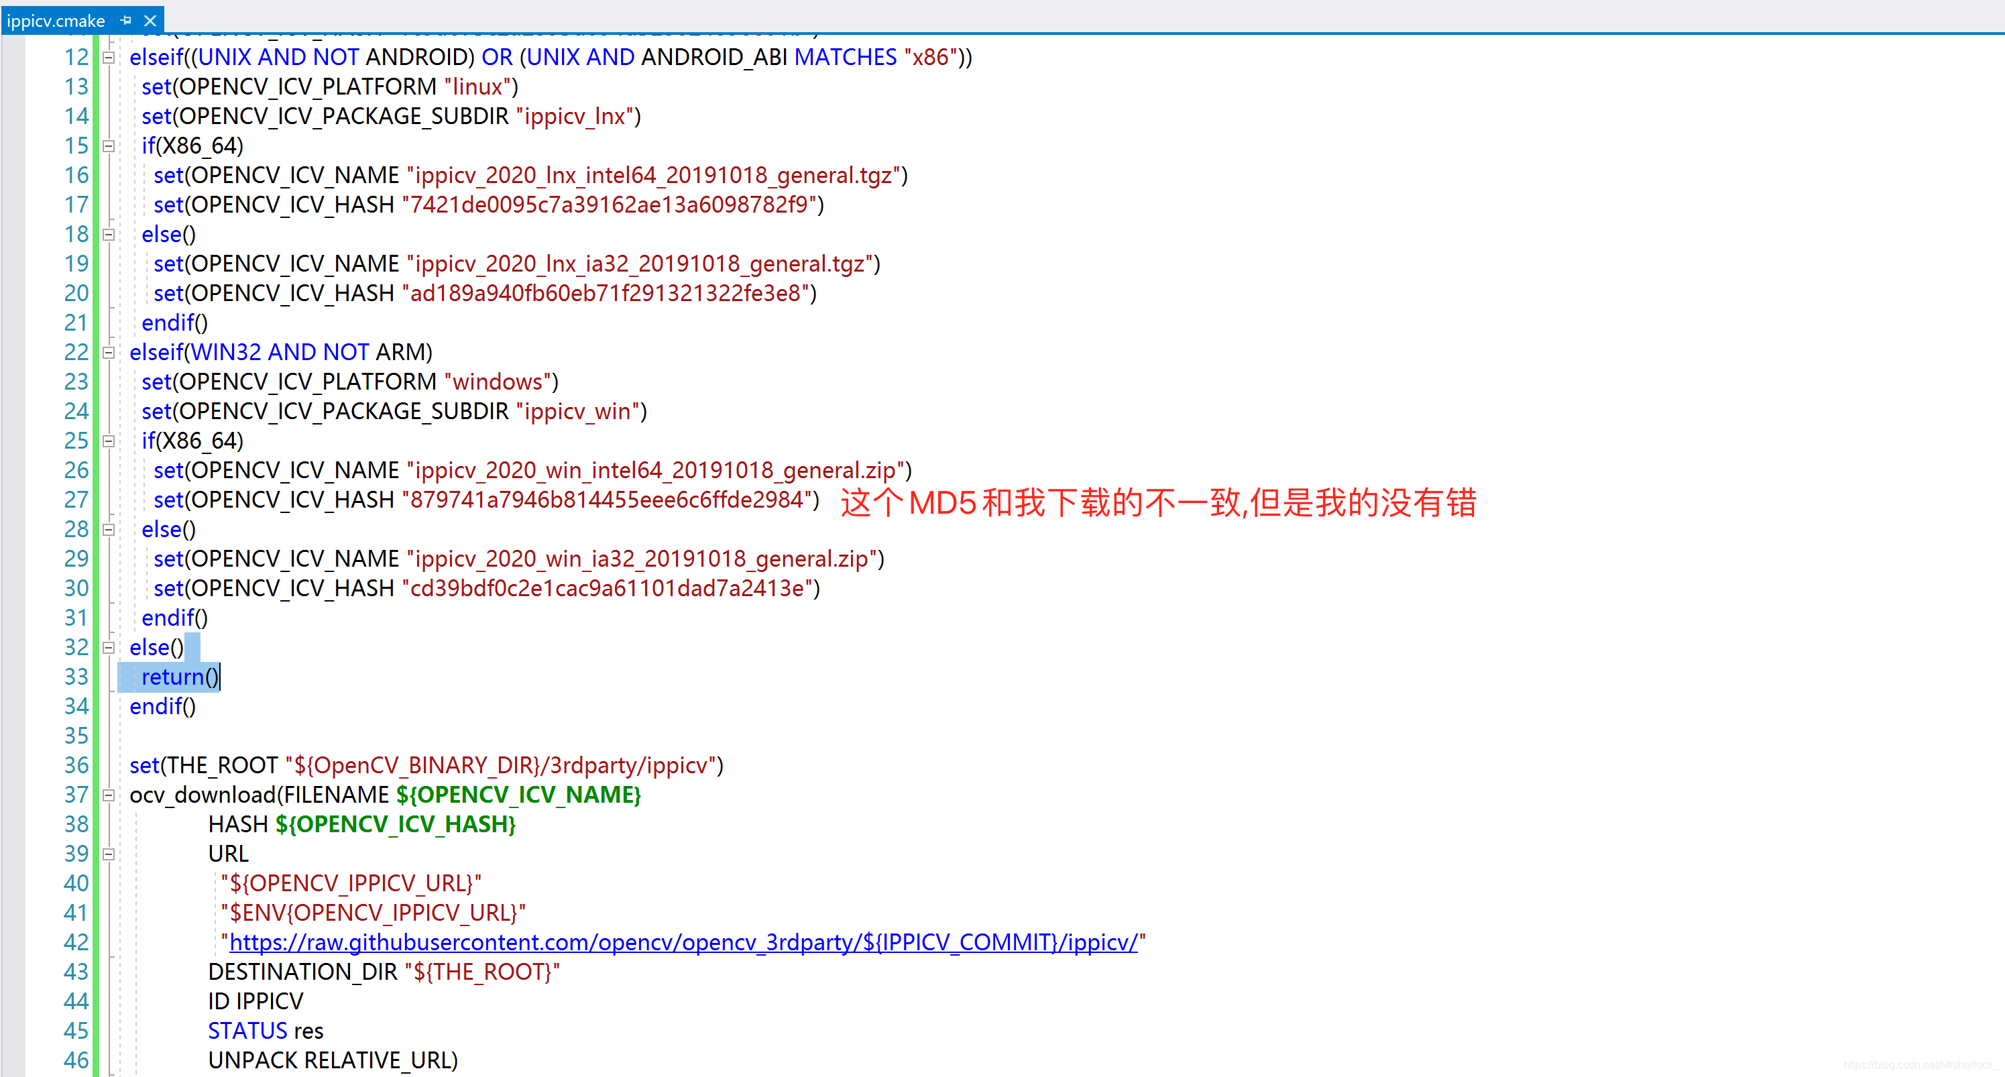The width and height of the screenshot is (2005, 1077).
Task: Click the red Chinese MD5 annotation text
Action: (1157, 503)
